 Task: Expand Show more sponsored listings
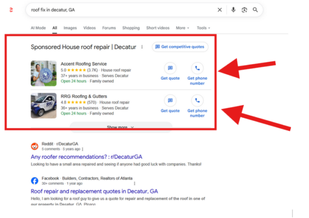pos(121,127)
